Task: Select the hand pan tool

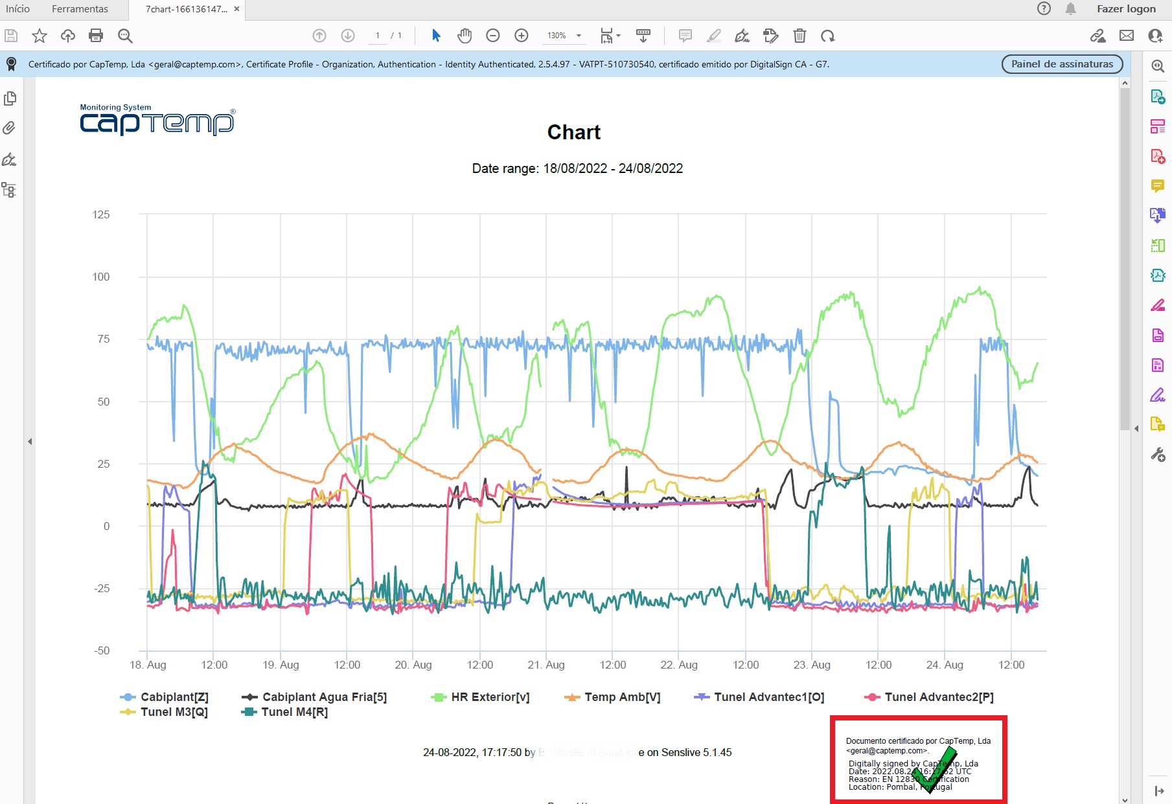Action: click(x=465, y=36)
